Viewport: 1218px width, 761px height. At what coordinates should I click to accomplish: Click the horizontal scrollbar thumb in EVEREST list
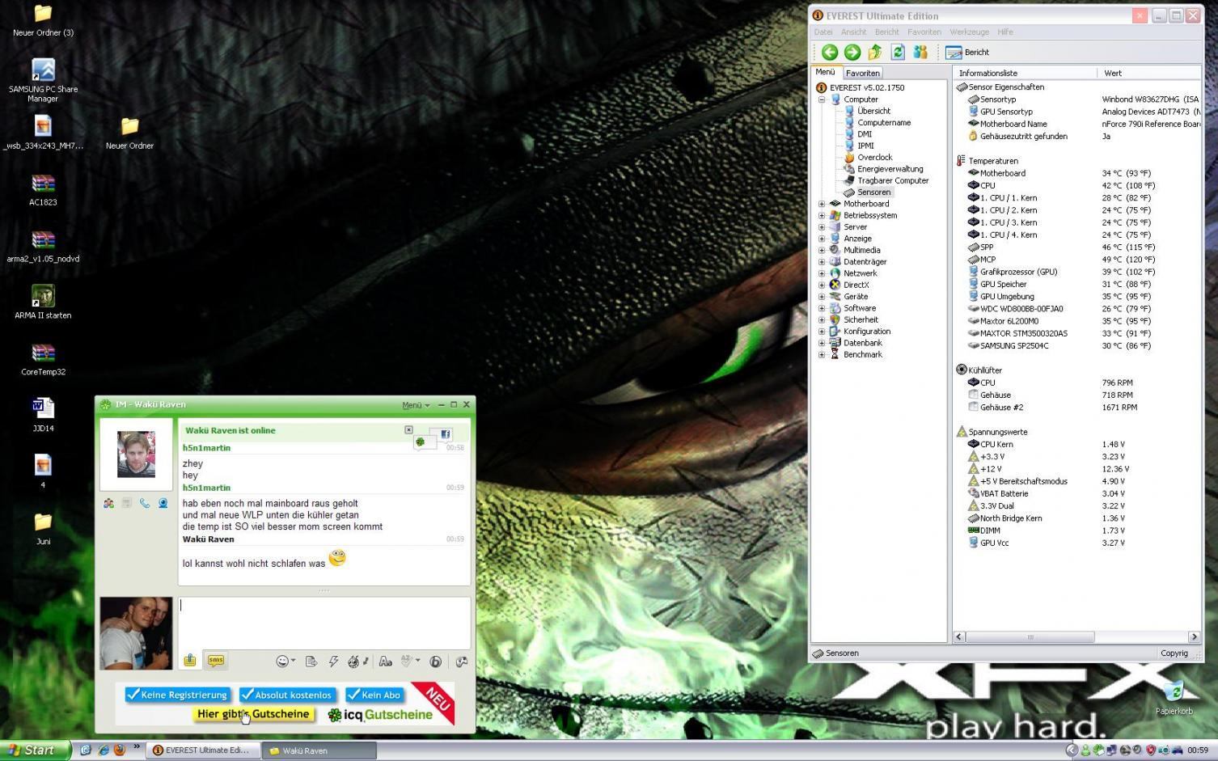(1030, 637)
